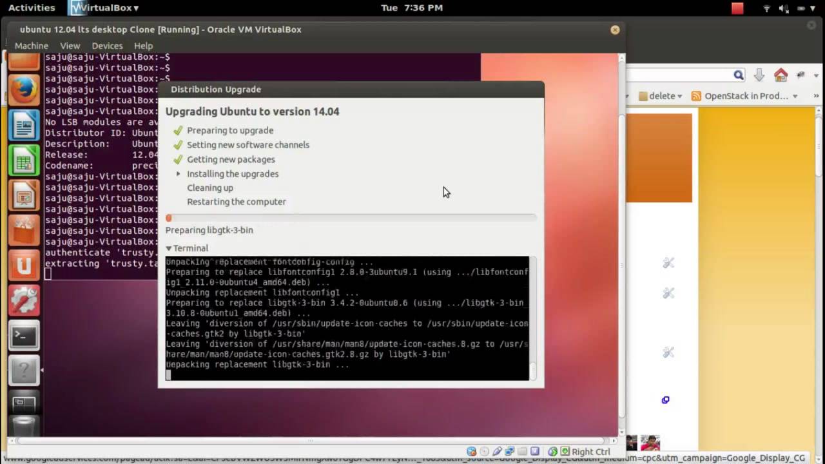The width and height of the screenshot is (825, 464).
Task: Click the red recording indicator in top bar
Action: tap(737, 8)
